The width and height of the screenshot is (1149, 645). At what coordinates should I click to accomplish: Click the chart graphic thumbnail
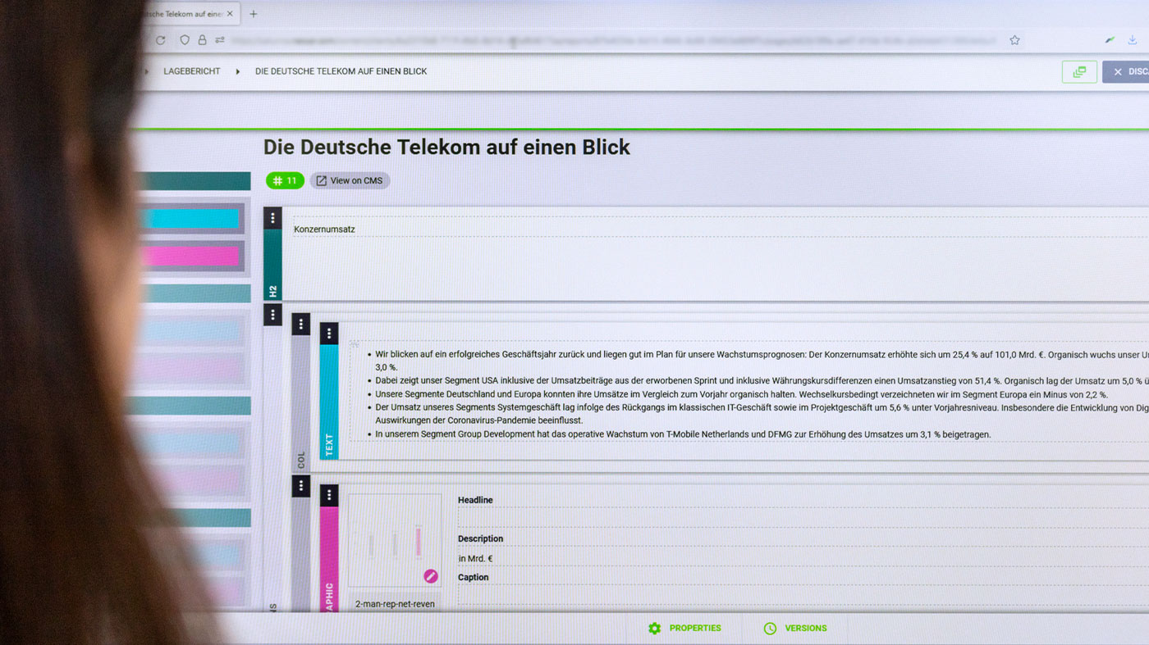[x=395, y=540]
